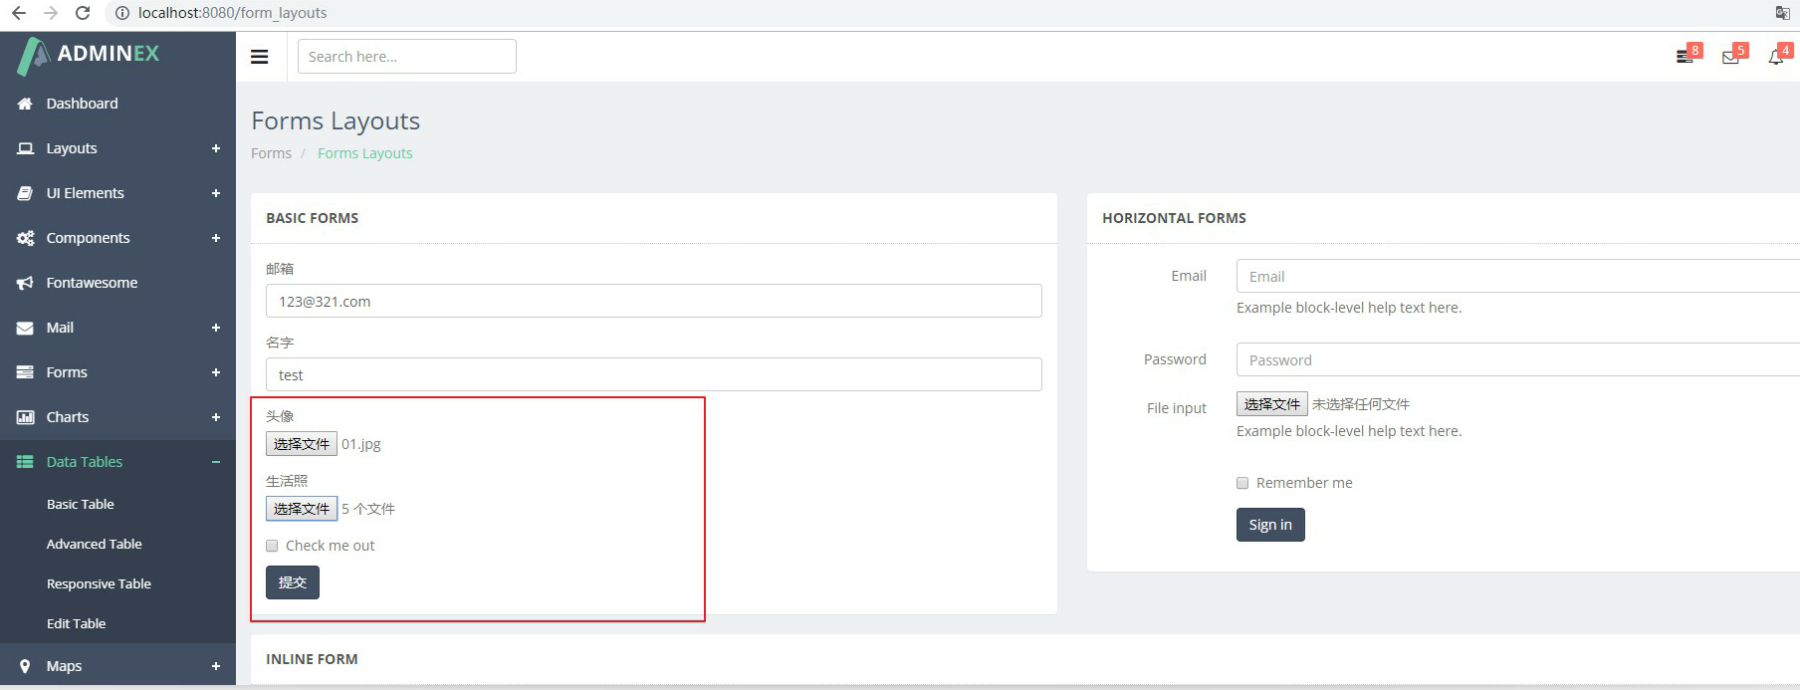Click the Dashboard home icon
Viewport: 1800px width, 690px height.
click(x=25, y=104)
